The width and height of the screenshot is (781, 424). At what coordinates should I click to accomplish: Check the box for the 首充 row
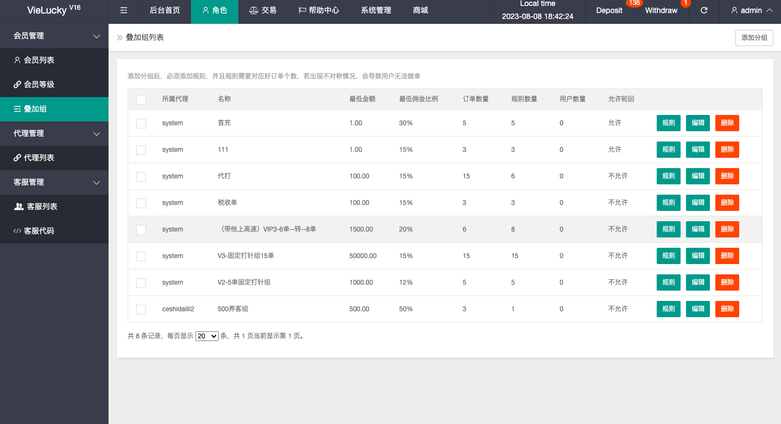(x=141, y=124)
